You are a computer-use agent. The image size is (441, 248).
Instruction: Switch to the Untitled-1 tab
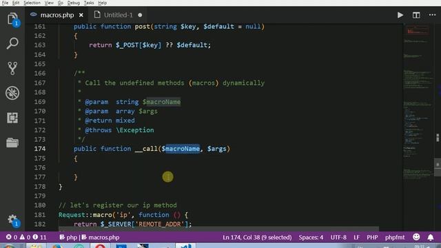[x=118, y=15]
